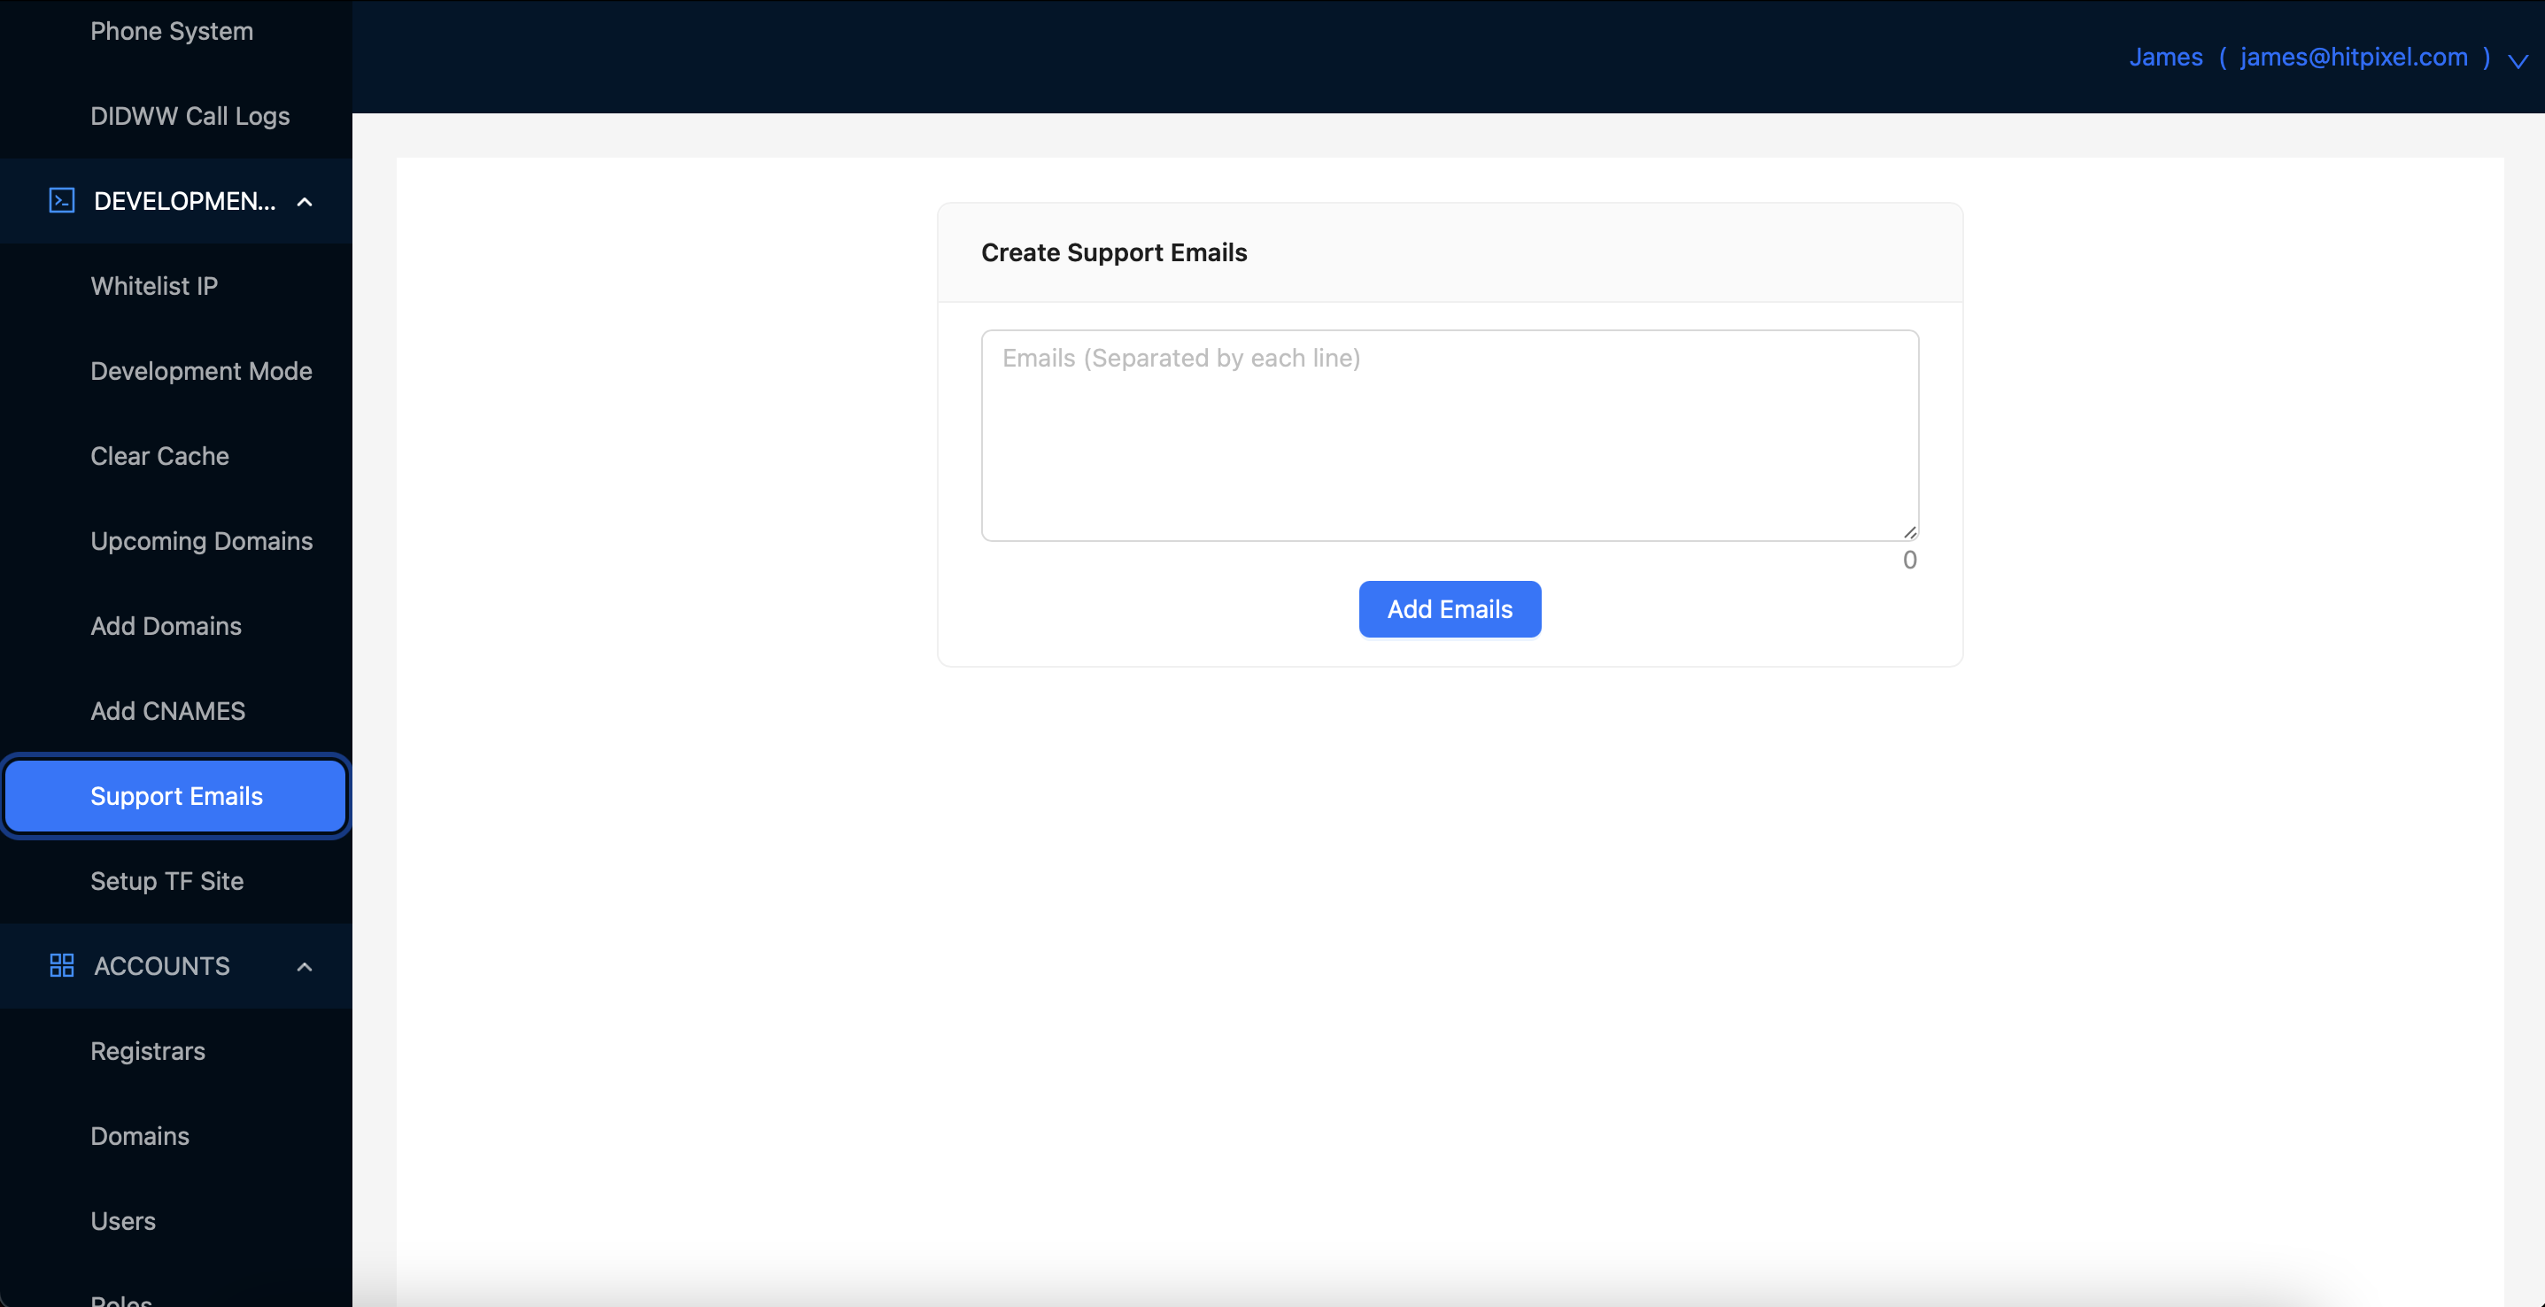Image resolution: width=2545 pixels, height=1307 pixels.
Task: Click the Support Emails input field
Action: [x=1450, y=435]
